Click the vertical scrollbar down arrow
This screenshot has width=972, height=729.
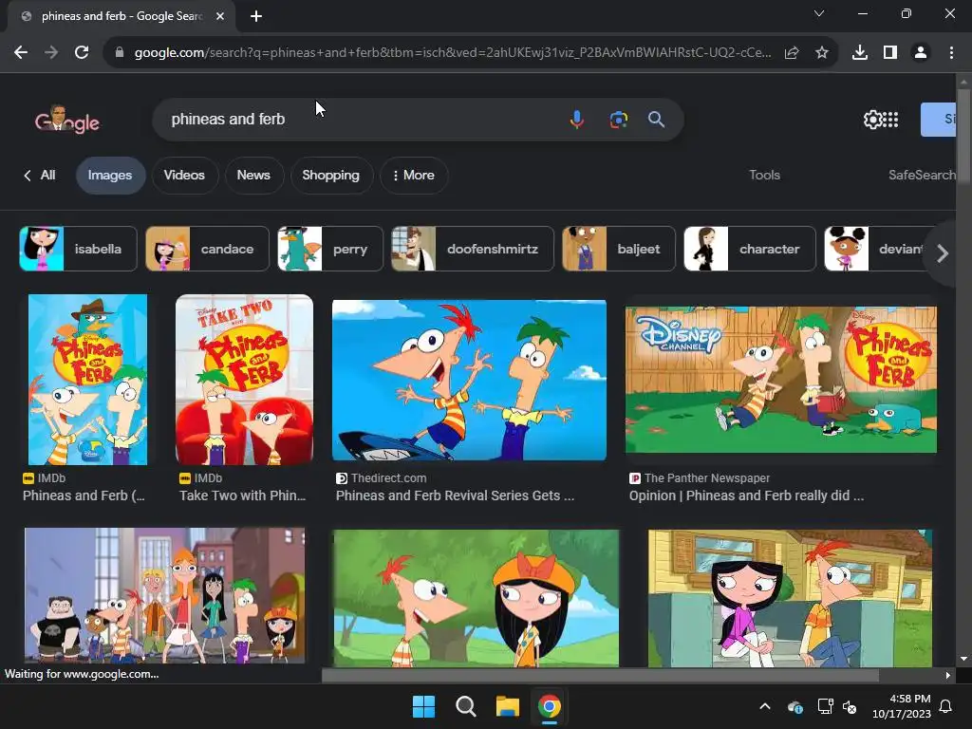click(x=963, y=659)
